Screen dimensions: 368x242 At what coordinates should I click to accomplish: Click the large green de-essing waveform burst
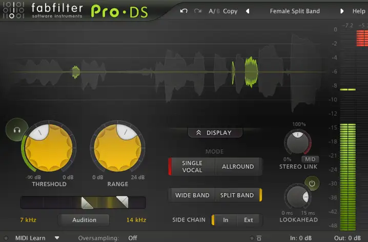[x=251, y=72]
